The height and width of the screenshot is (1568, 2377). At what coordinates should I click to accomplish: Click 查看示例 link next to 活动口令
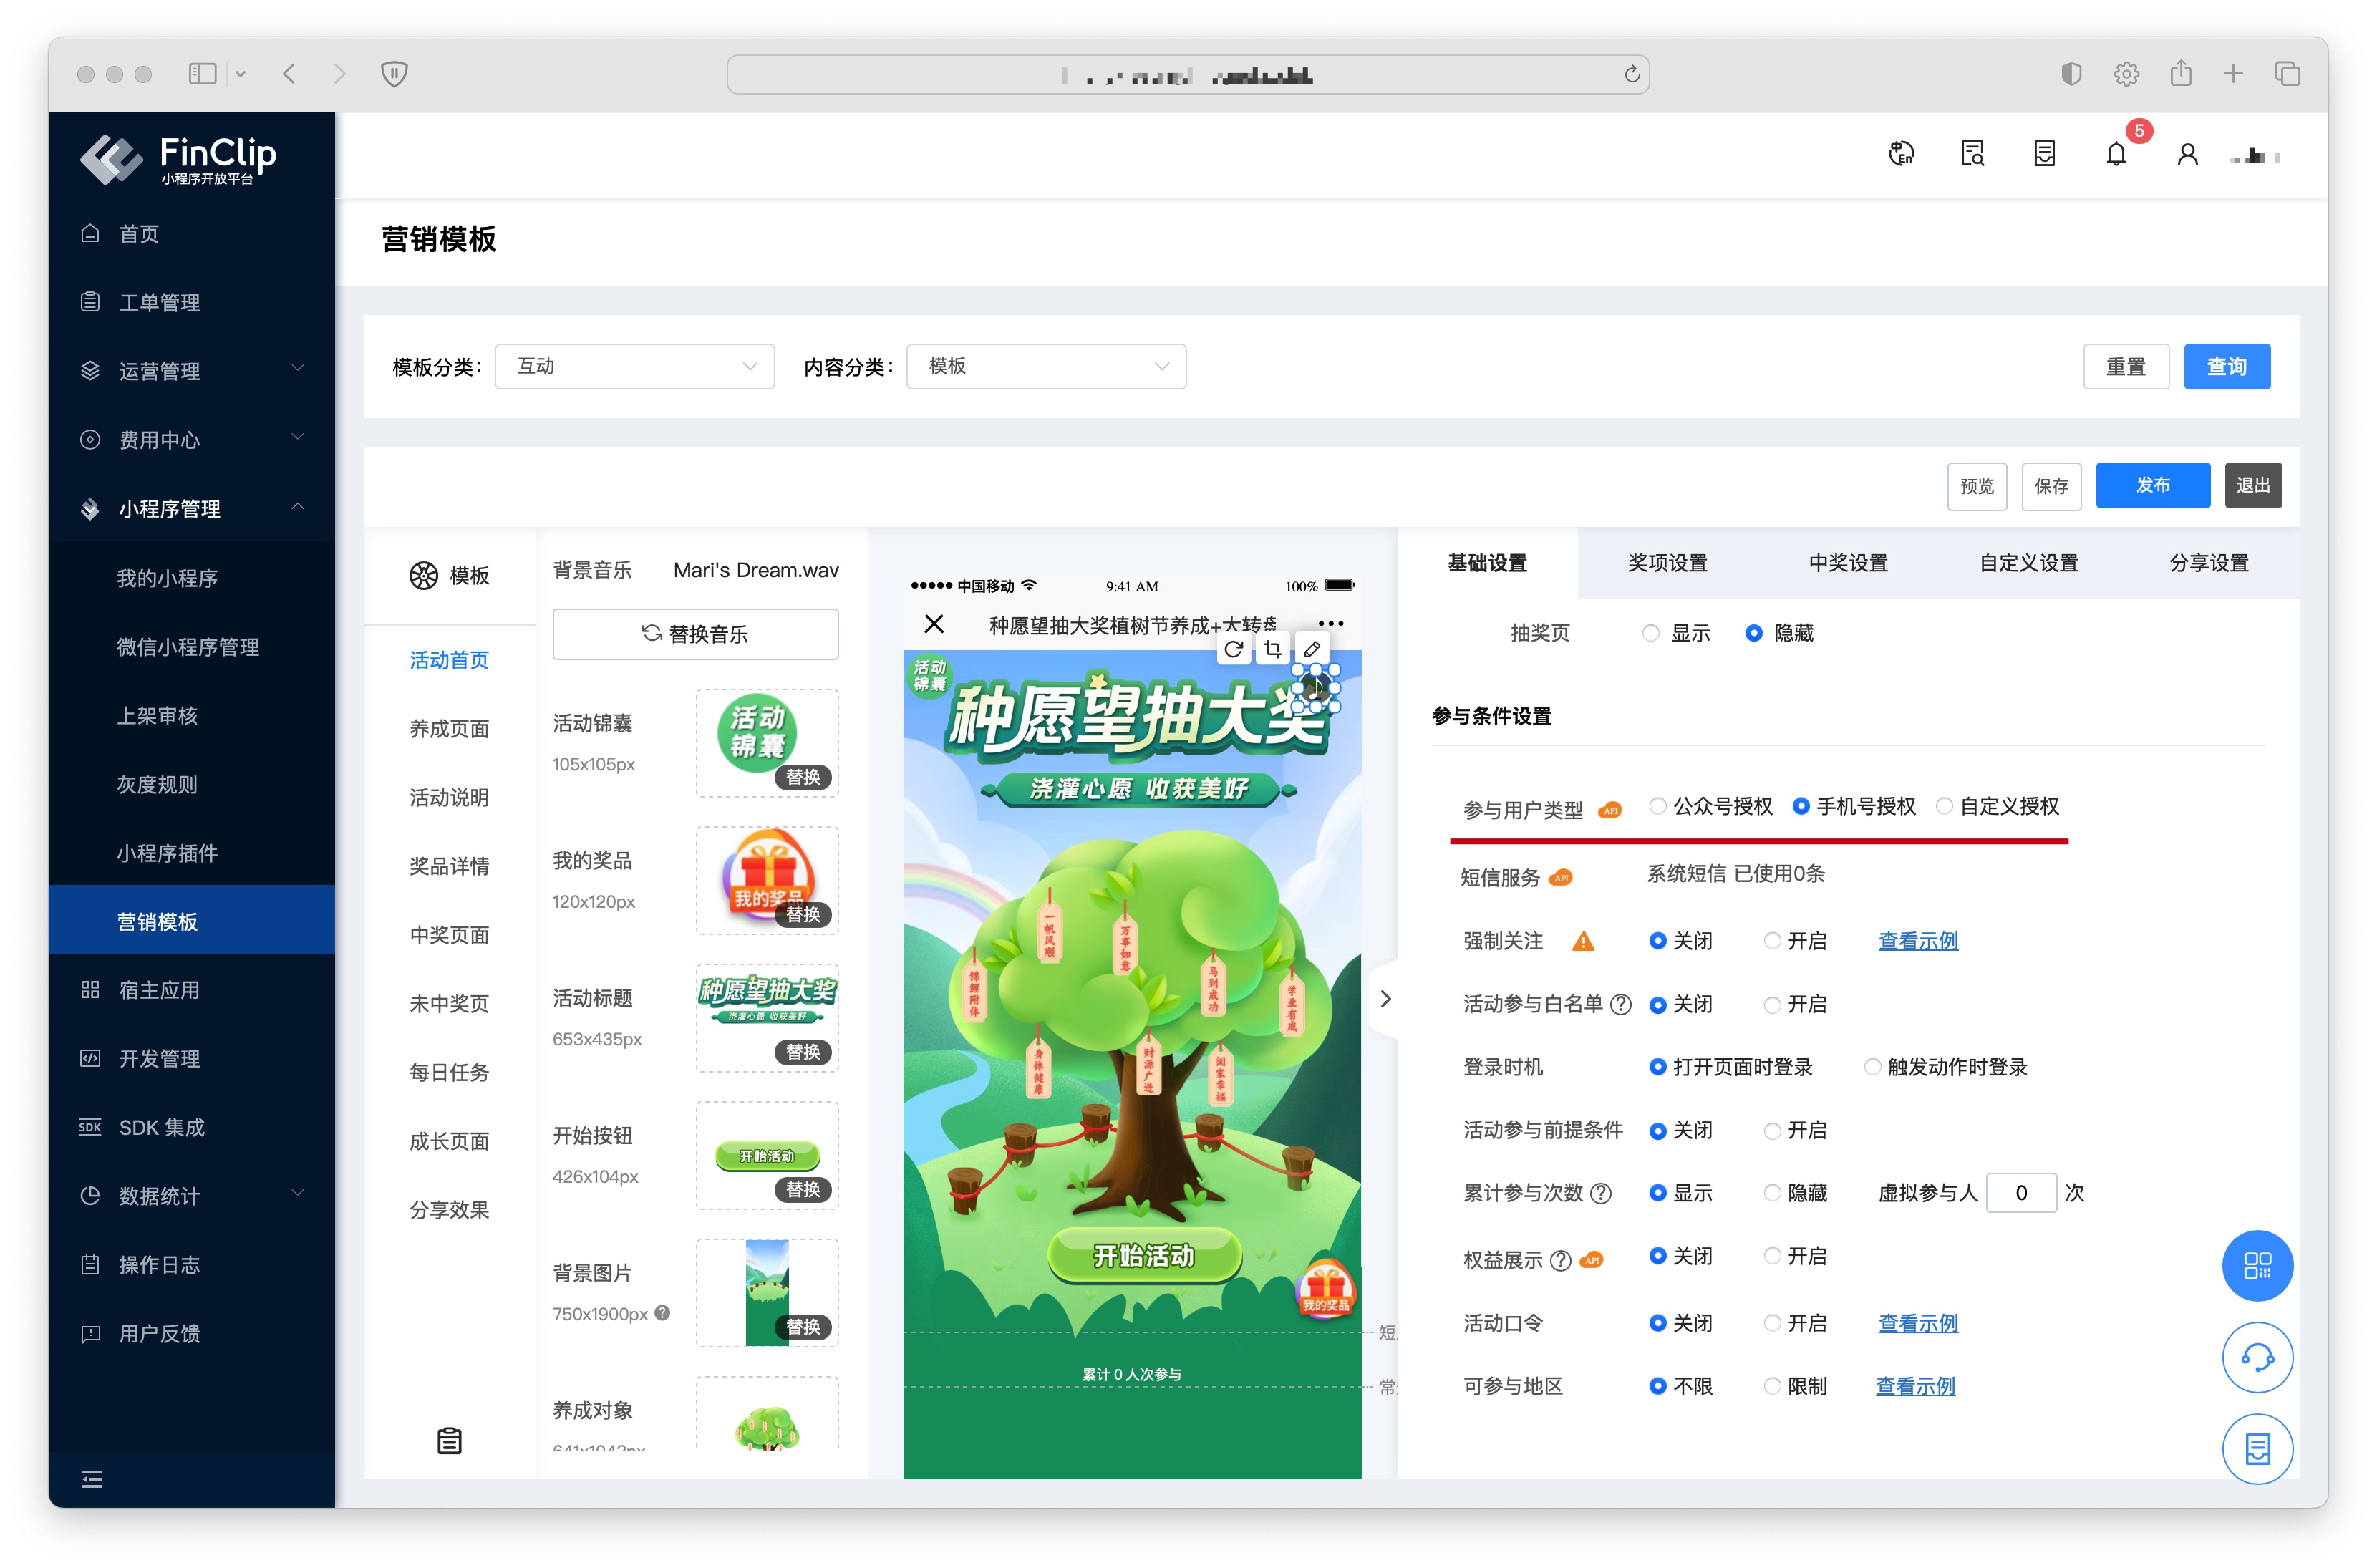tap(1917, 1322)
